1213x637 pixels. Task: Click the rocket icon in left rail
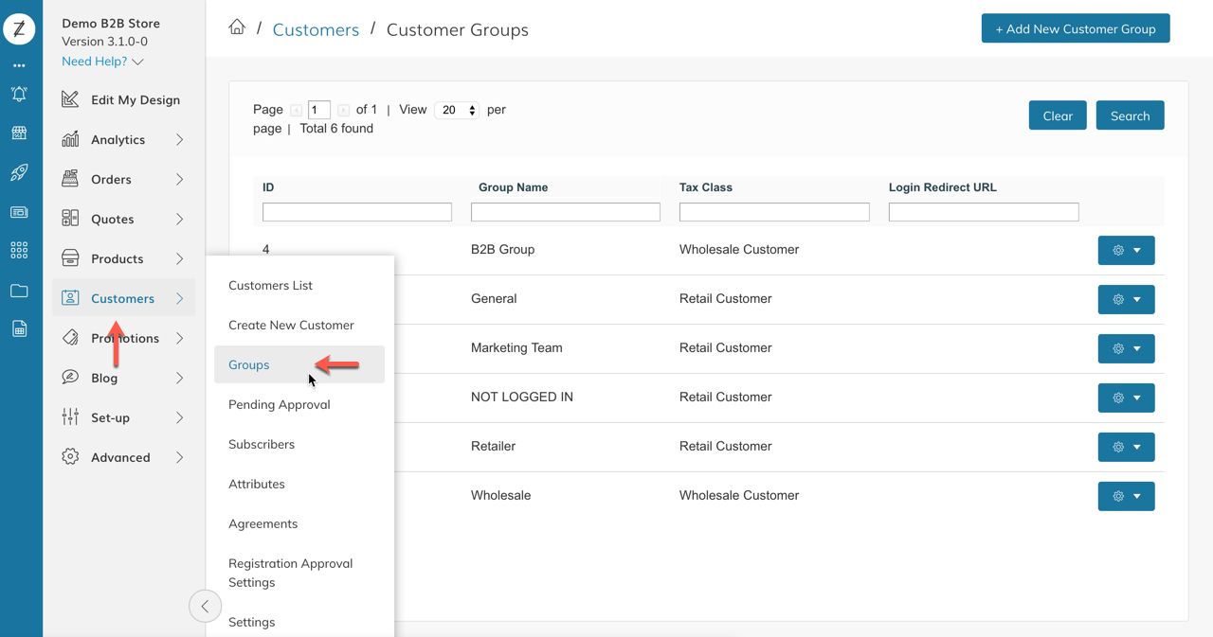tap(19, 172)
